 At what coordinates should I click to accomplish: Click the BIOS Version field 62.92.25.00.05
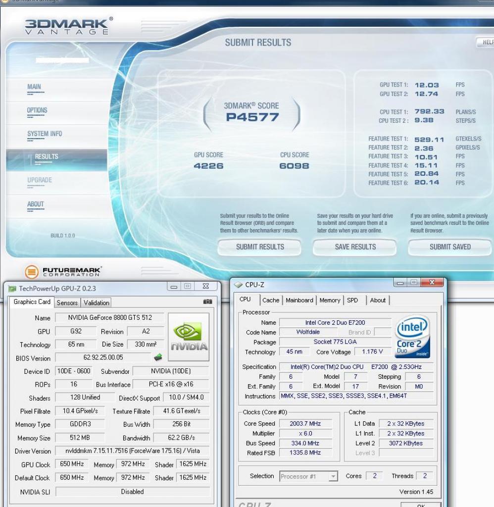pyautogui.click(x=103, y=357)
